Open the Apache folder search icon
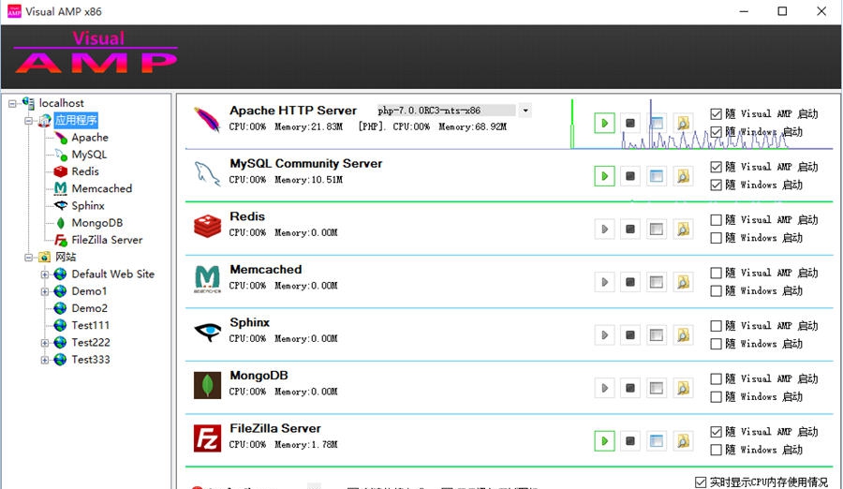 point(683,124)
